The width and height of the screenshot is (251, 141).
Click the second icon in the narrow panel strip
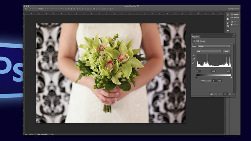228,19
